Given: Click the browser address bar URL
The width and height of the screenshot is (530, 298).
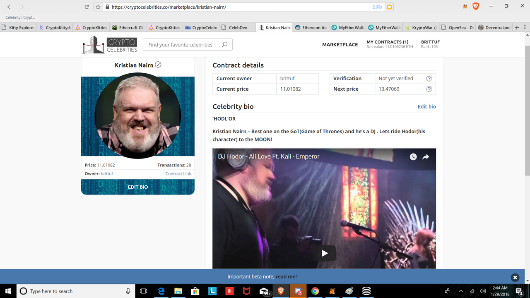Looking at the screenshot, I should click(169, 7).
